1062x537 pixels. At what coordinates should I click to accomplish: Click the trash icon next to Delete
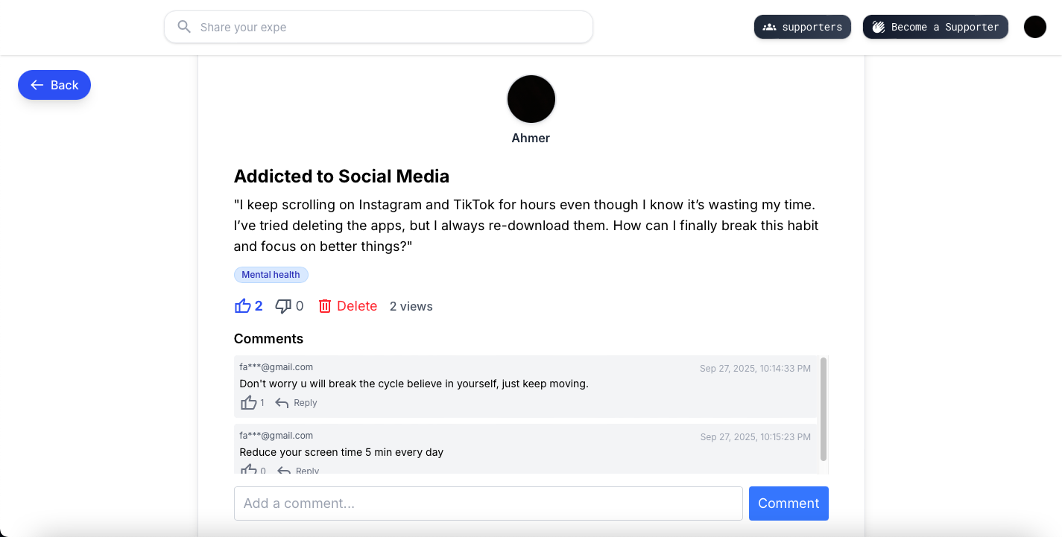(325, 305)
